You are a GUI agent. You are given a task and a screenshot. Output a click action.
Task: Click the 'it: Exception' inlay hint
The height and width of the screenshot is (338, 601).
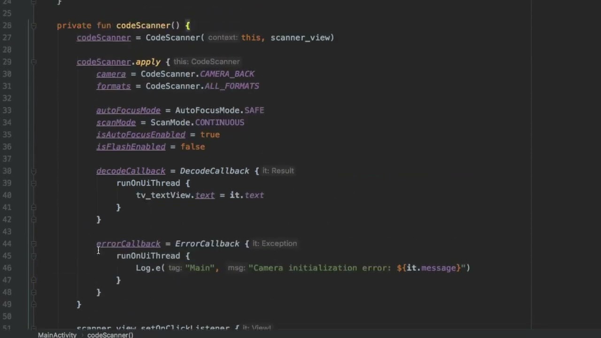coord(275,244)
